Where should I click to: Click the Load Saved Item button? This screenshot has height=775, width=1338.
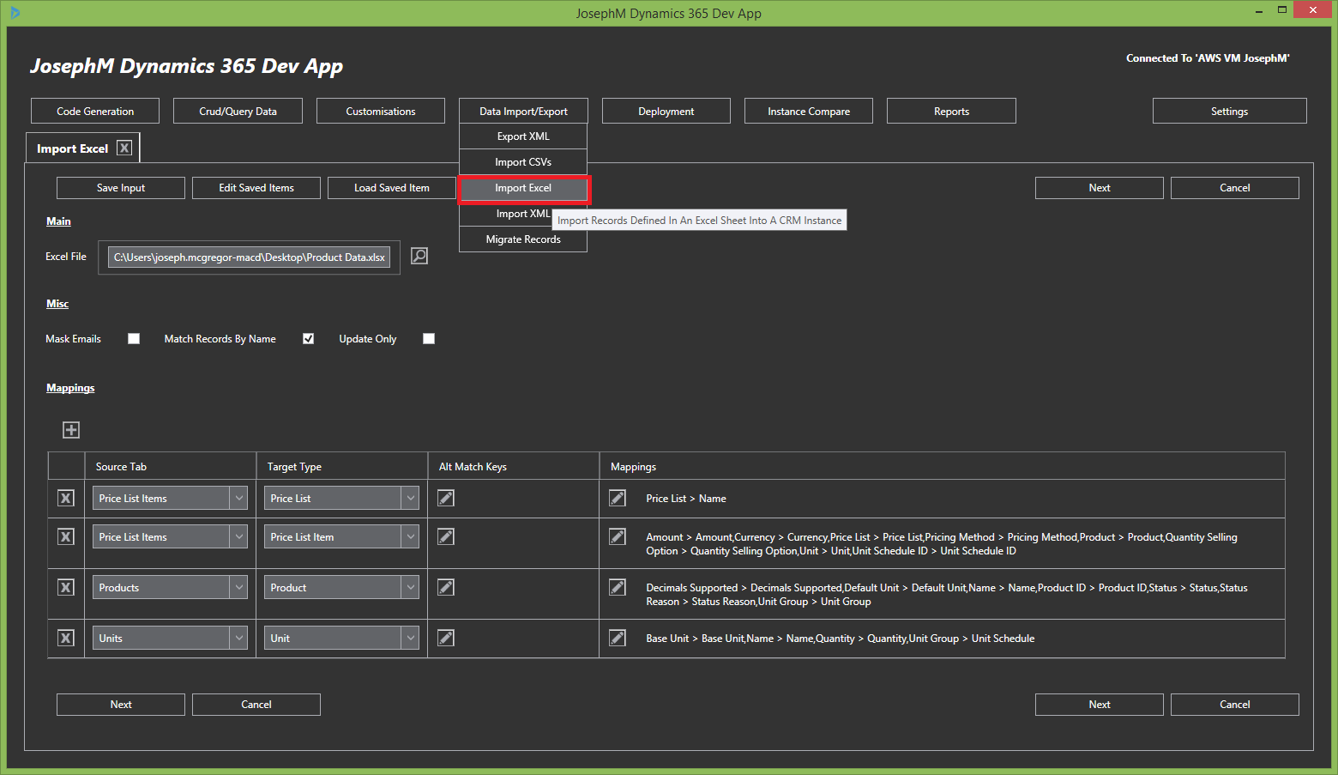click(391, 188)
